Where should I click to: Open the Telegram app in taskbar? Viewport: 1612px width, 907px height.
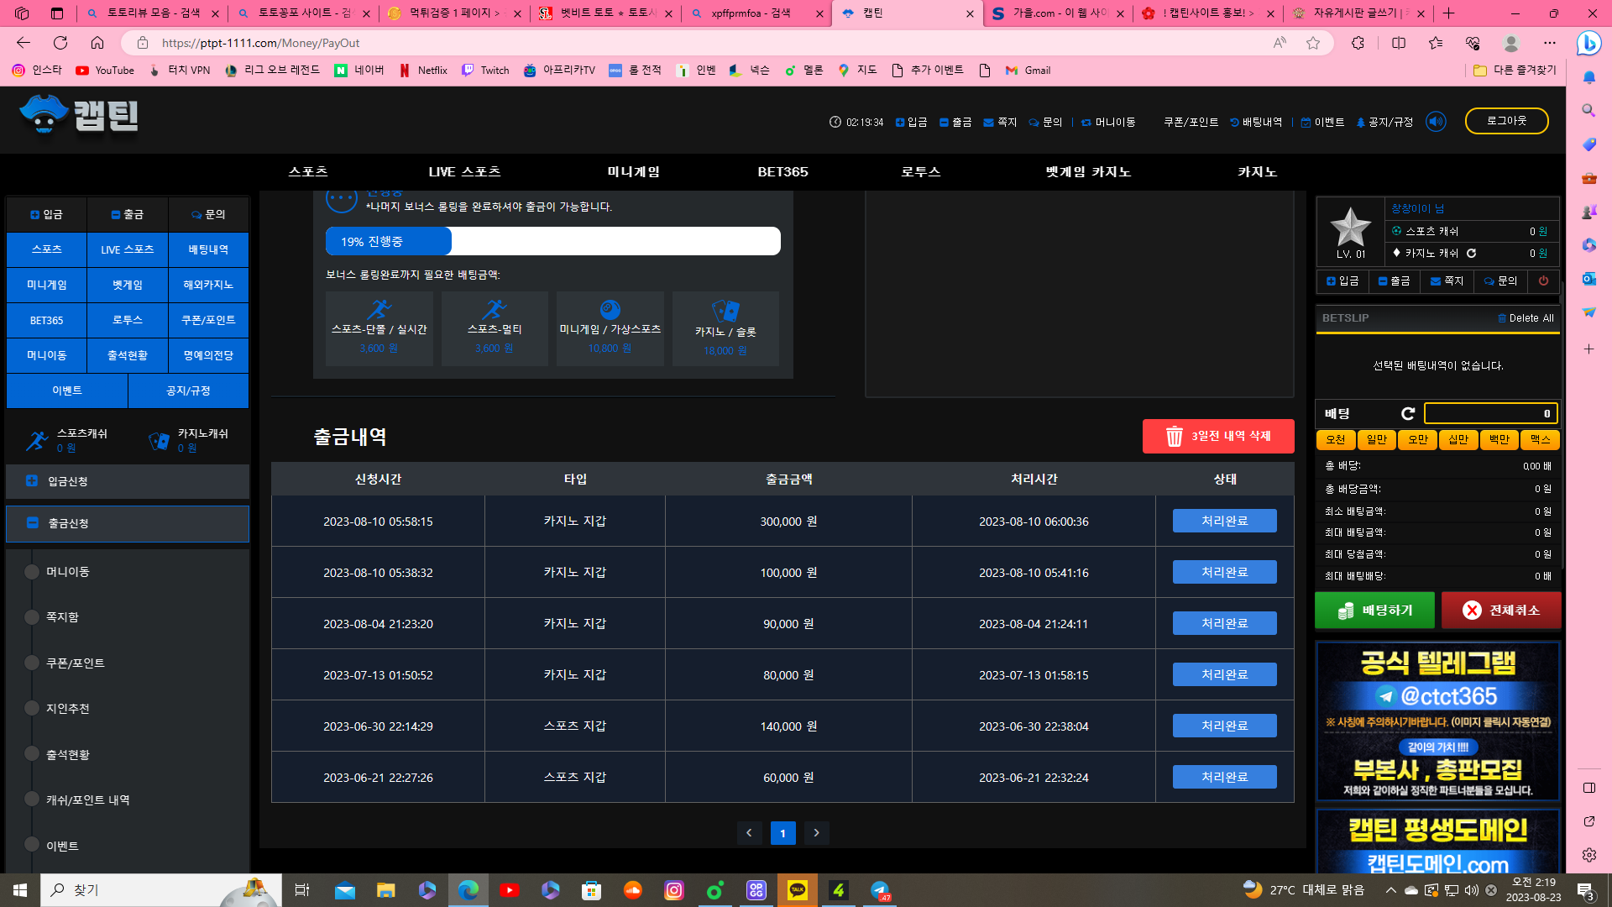(x=880, y=890)
